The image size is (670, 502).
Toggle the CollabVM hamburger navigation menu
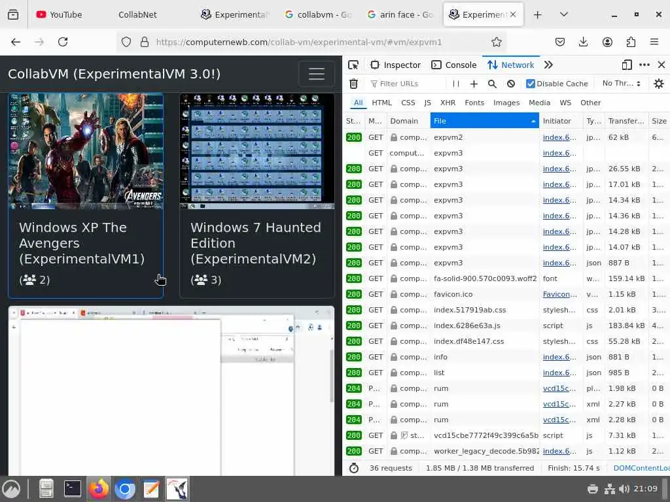coord(316,74)
